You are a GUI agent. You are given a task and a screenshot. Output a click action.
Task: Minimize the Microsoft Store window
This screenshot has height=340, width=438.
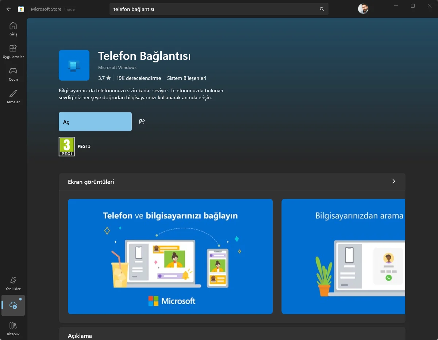[396, 6]
